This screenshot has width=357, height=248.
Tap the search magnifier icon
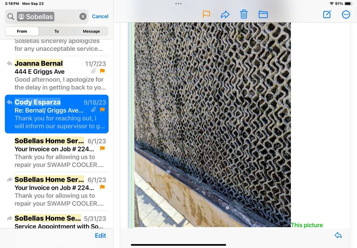11,16
